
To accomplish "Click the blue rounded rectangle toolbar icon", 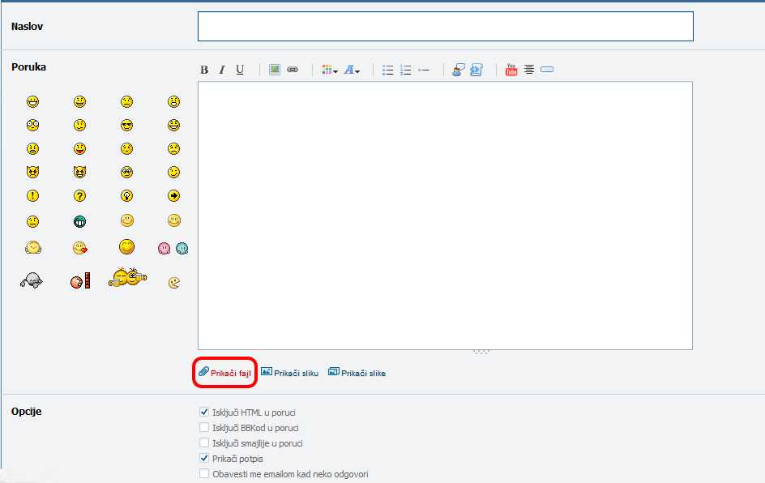I will click(x=547, y=69).
